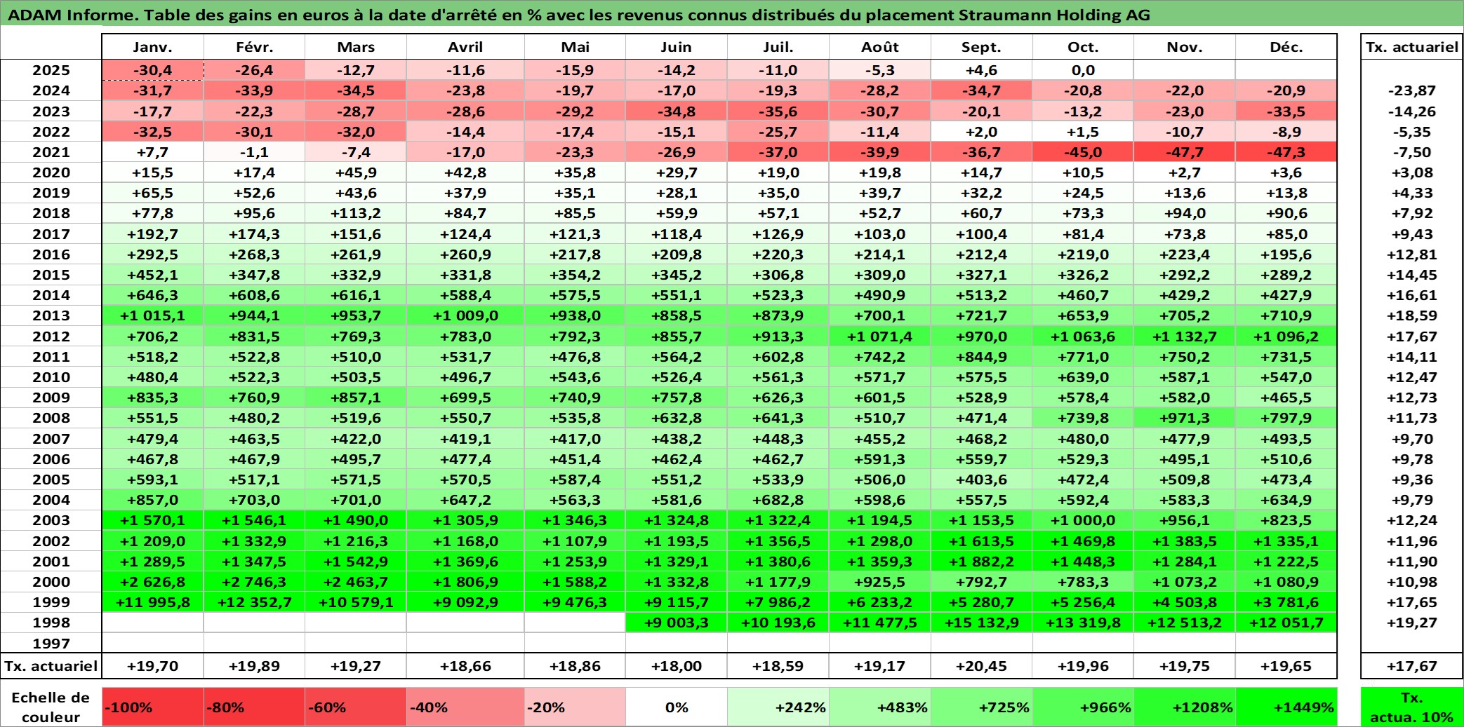This screenshot has width=1464, height=727.
Task: Select the actuarial rate -23,87
Action: click(x=1411, y=90)
